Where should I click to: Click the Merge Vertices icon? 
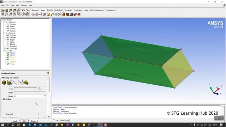point(41,14)
